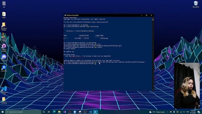202x114 pixels.
Task: Open blue Visual Studio Code from the taskbar
Action: pyautogui.click(x=90, y=112)
